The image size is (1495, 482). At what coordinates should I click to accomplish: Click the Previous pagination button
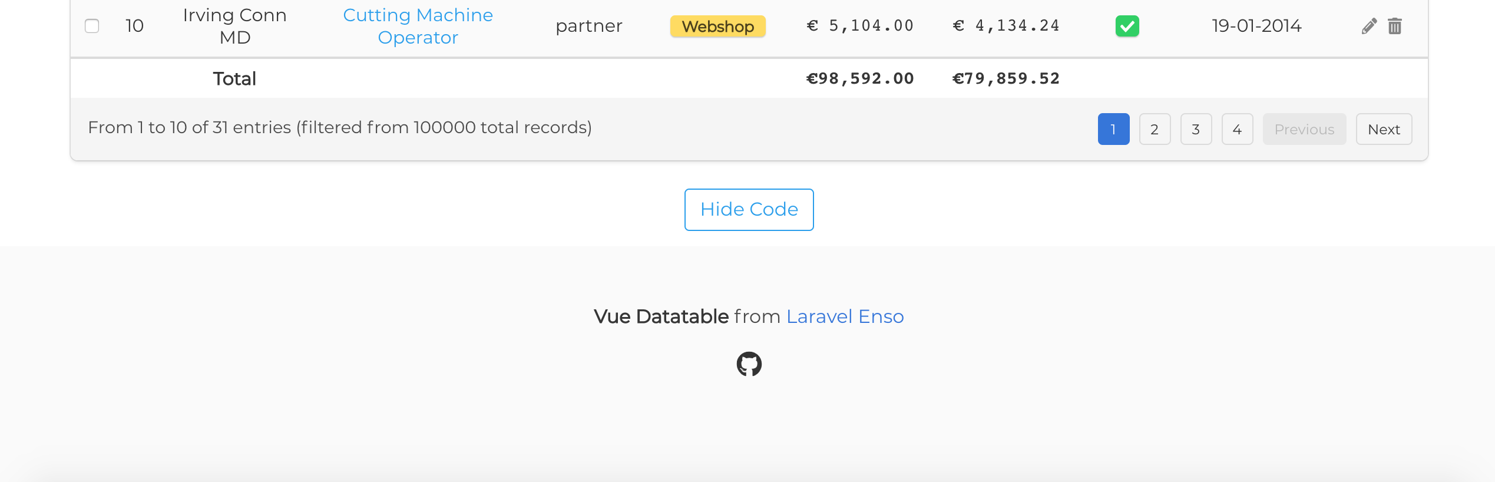(1304, 128)
